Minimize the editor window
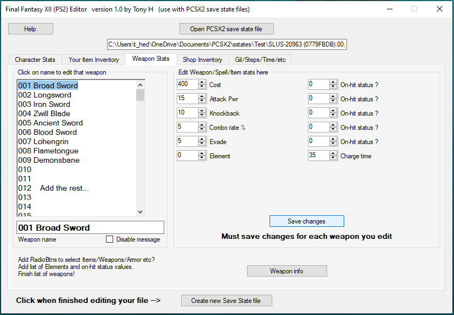The image size is (454, 315). point(390,9)
